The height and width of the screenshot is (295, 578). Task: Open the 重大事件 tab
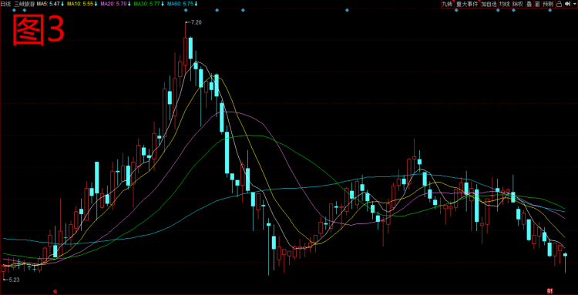tap(468, 4)
